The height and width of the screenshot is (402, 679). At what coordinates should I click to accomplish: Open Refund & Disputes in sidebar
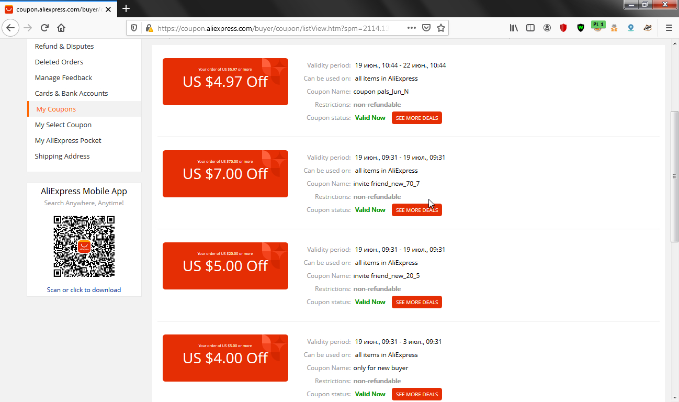point(64,46)
